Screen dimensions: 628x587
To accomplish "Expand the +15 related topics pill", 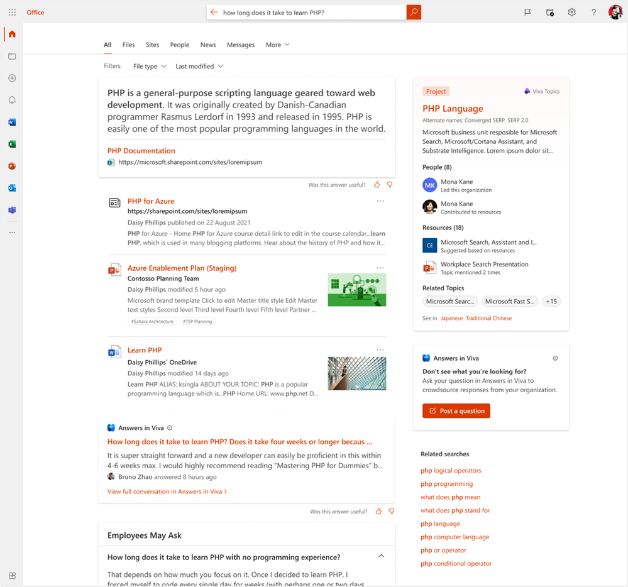I will point(551,302).
